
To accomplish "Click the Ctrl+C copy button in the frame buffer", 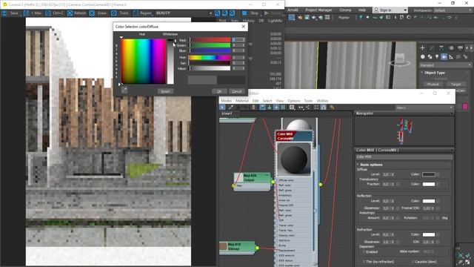I will [x=55, y=13].
